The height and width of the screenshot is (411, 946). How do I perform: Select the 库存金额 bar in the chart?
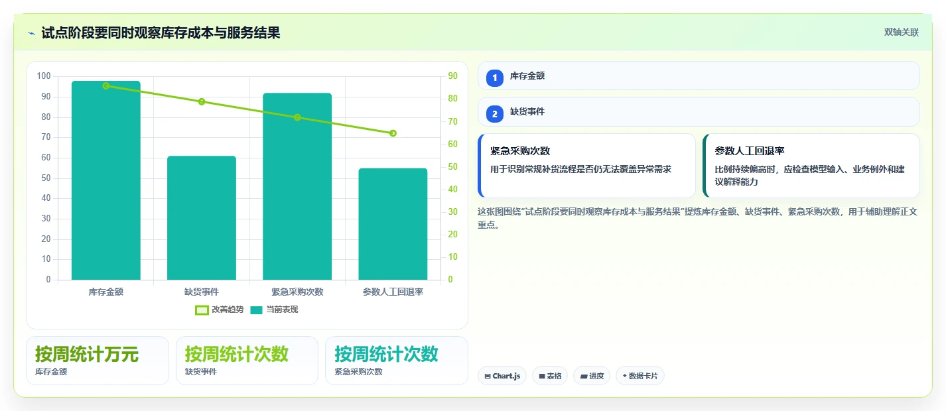[106, 180]
